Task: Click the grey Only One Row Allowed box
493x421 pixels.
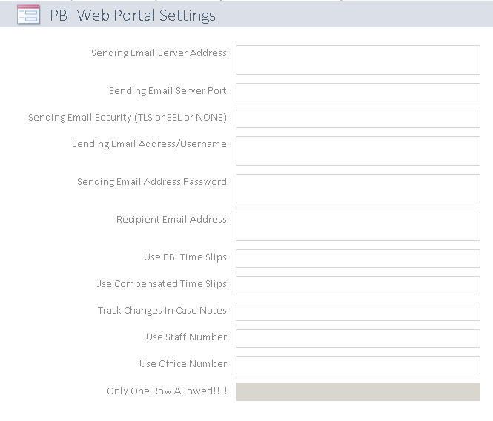Action: [357, 391]
